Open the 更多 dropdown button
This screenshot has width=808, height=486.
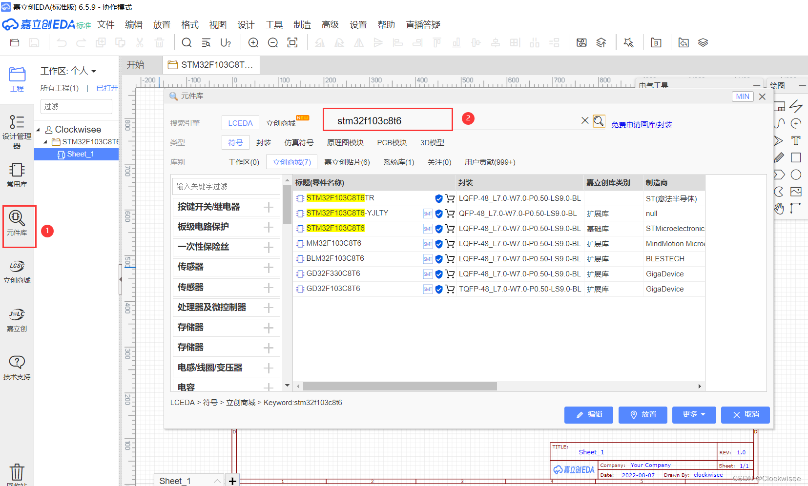694,414
